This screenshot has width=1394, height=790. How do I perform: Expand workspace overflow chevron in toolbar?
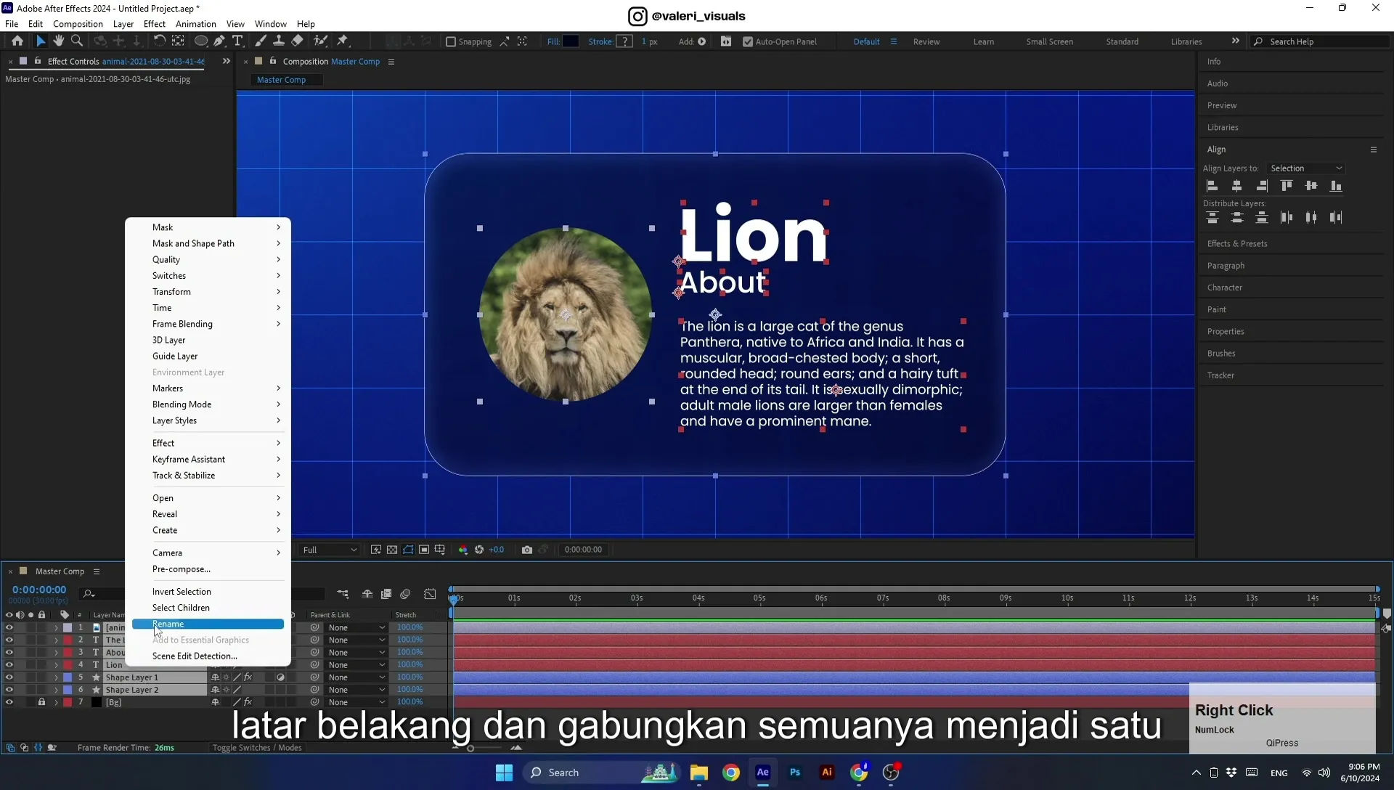(1236, 41)
